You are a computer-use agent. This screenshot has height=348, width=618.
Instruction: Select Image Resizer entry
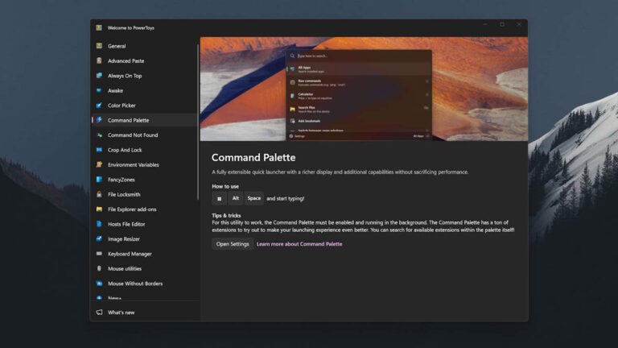(144, 238)
